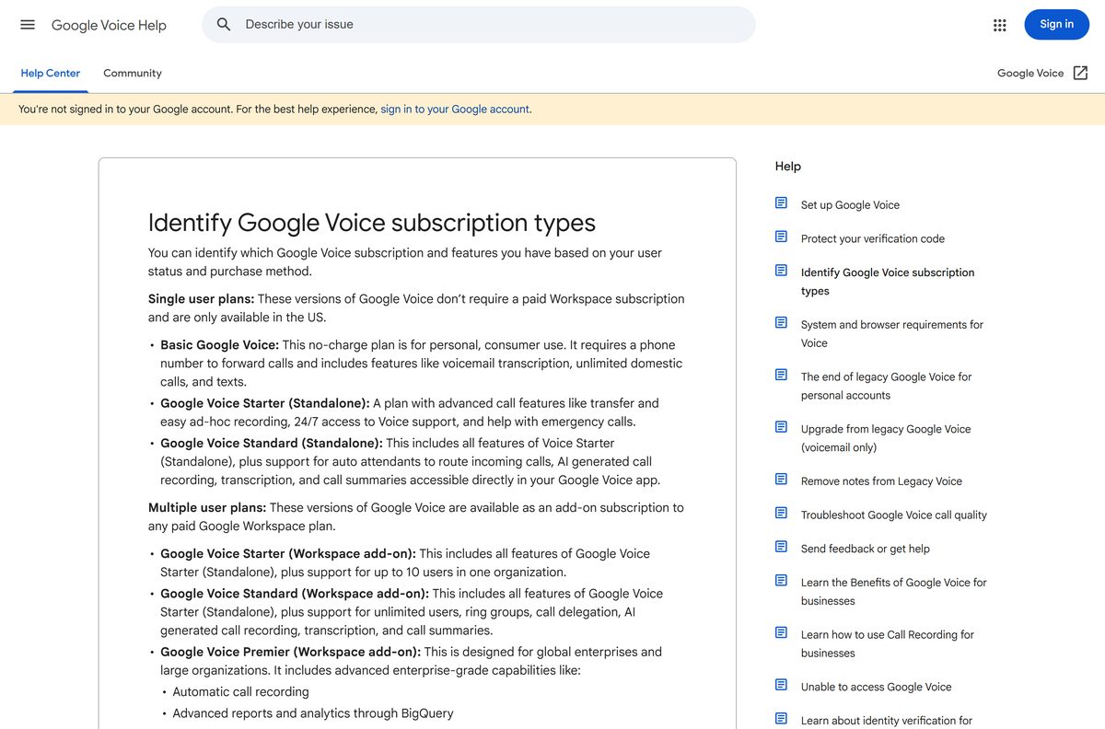Image resolution: width=1105 pixels, height=729 pixels.
Task: Click external link icon beside Google Voice
Action: [1080, 73]
